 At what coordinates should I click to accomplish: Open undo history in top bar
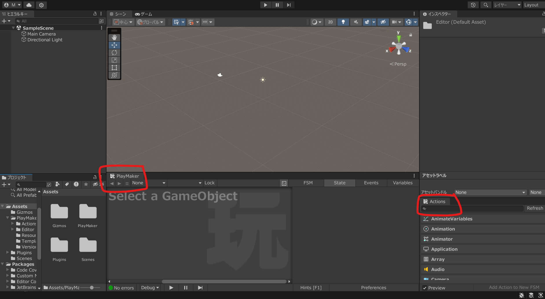coord(473,5)
